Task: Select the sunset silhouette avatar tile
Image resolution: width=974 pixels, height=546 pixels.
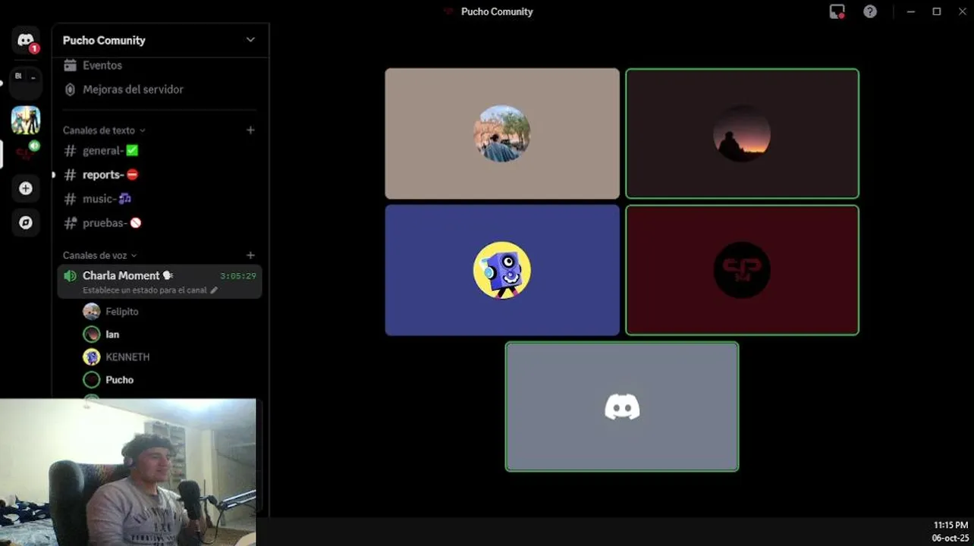Action: pos(742,133)
